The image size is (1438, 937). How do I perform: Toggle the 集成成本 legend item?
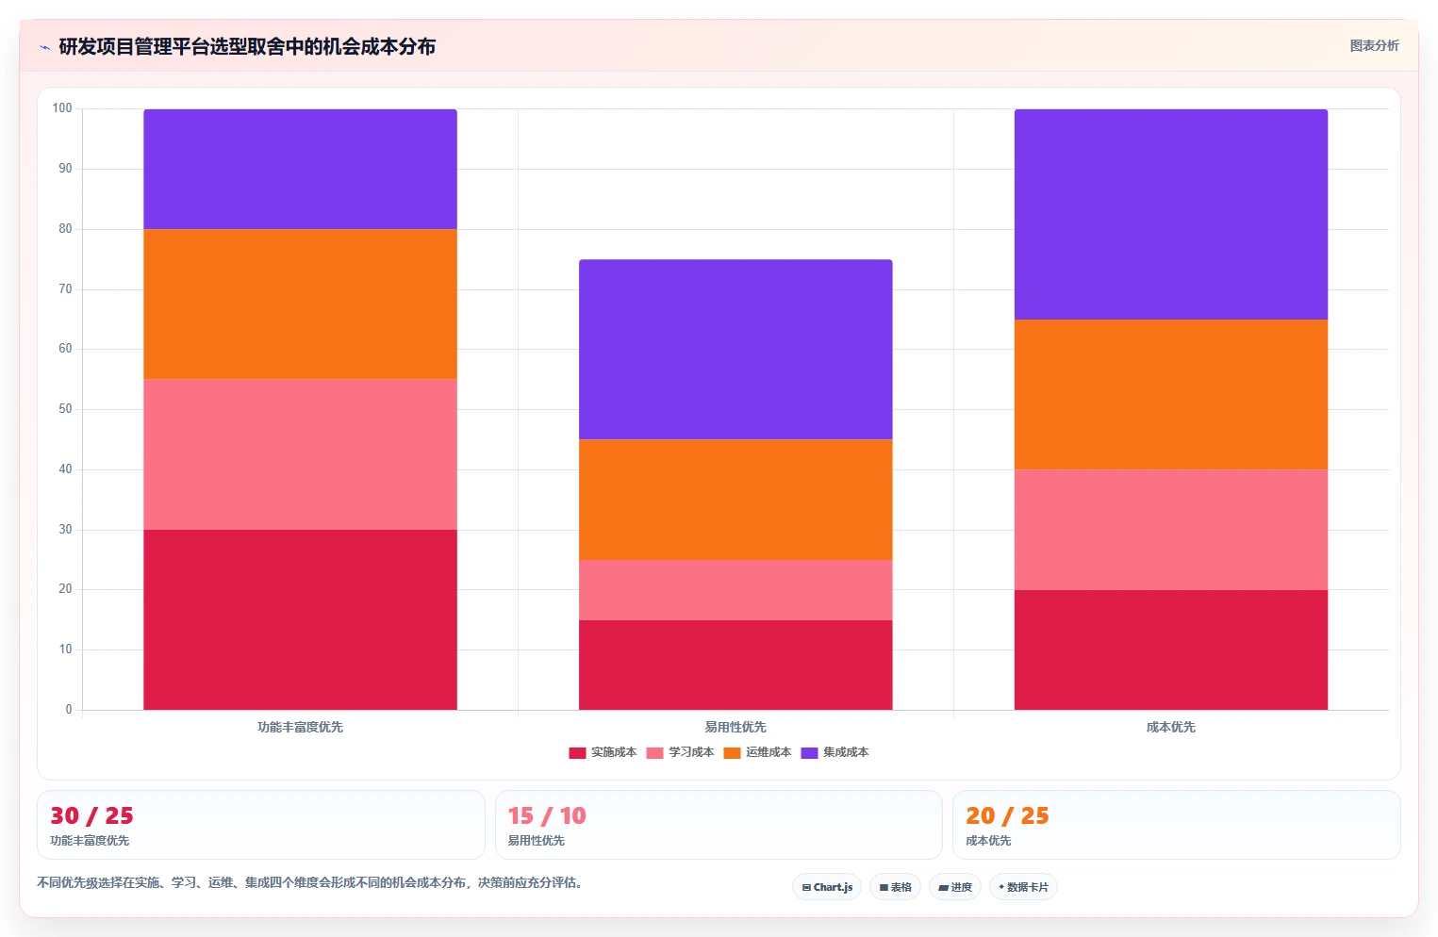835,752
